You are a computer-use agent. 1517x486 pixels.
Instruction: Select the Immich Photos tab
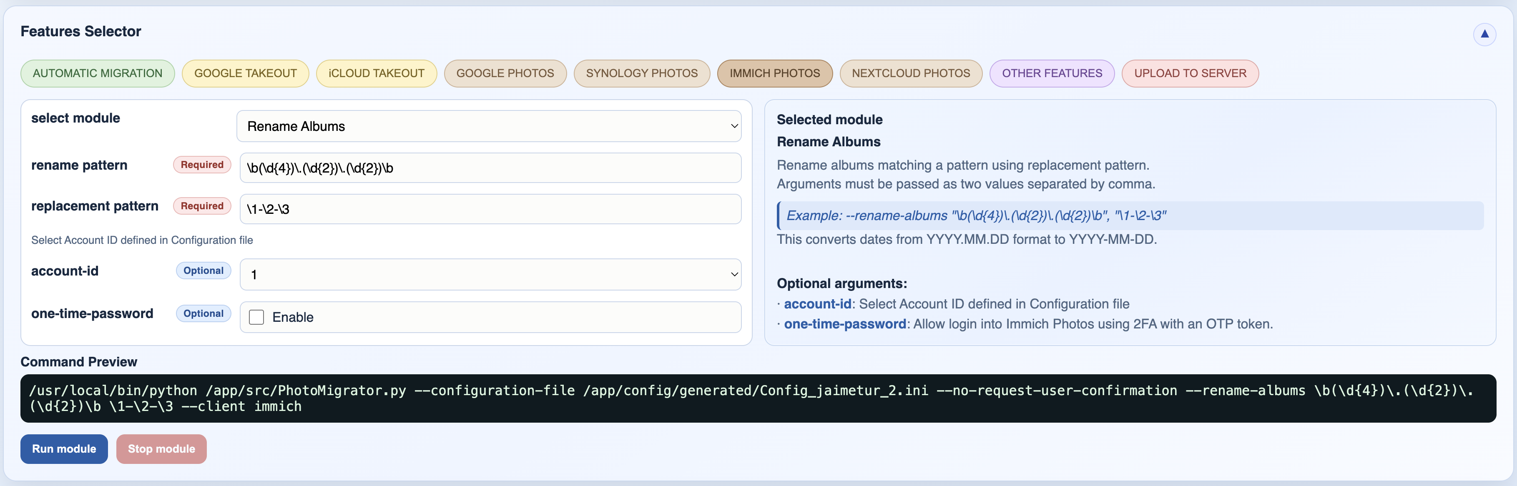pos(774,73)
